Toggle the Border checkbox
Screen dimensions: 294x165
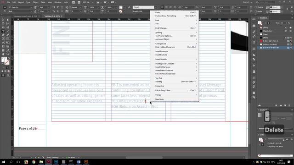point(256,11)
